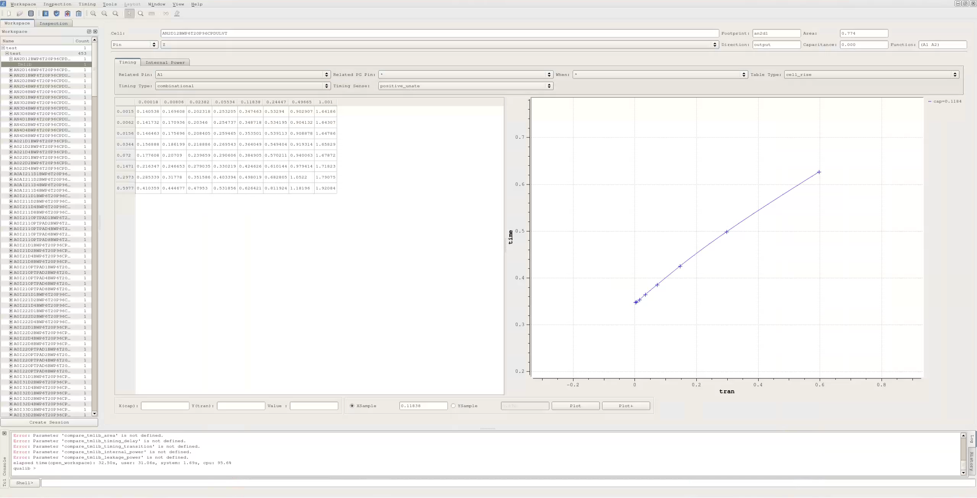This screenshot has height=498, width=977.
Task: Click the Create Session button
Action: pyautogui.click(x=49, y=422)
